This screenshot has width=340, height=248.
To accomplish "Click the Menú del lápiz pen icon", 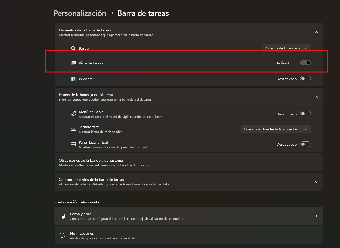I will click(73, 114).
